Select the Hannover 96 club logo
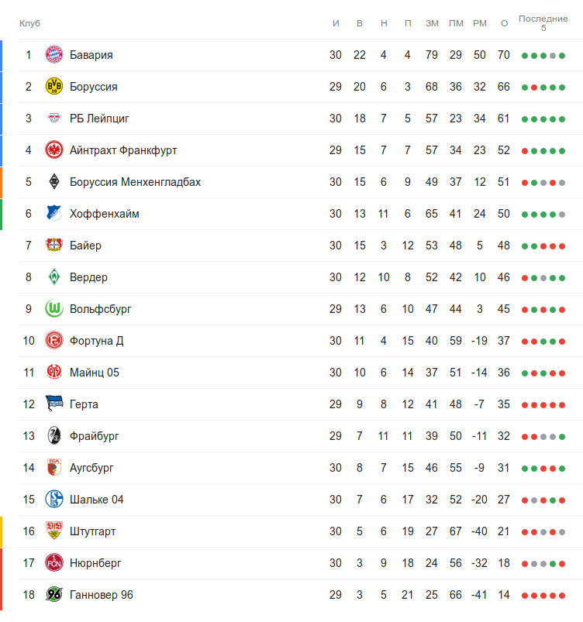The image size is (583, 622). click(x=53, y=595)
